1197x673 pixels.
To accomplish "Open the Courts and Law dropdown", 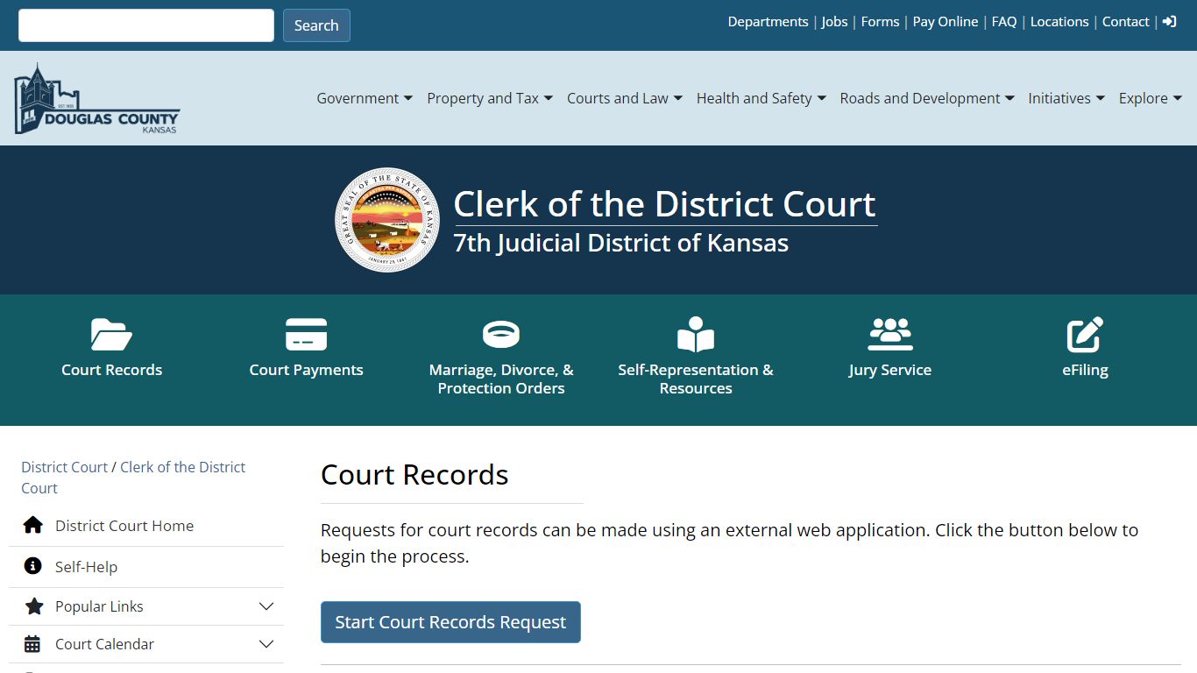I will (x=625, y=98).
